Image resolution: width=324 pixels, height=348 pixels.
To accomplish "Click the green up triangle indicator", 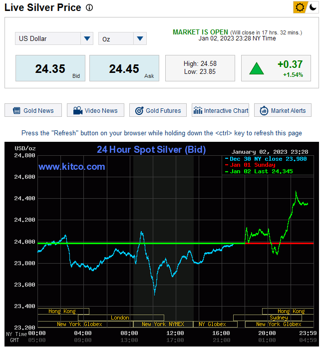I will point(257,68).
